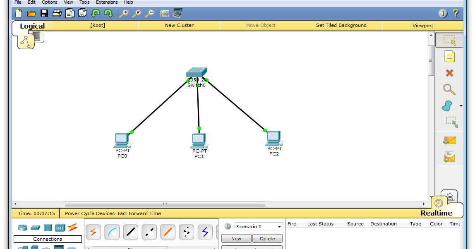The width and height of the screenshot is (475, 249).
Task: Activate the Delete tool in right toolbar
Action: tap(449, 72)
